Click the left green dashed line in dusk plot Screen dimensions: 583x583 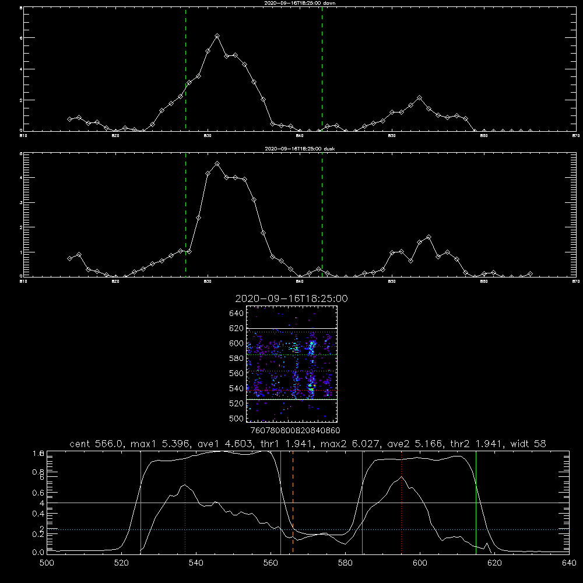click(x=185, y=215)
